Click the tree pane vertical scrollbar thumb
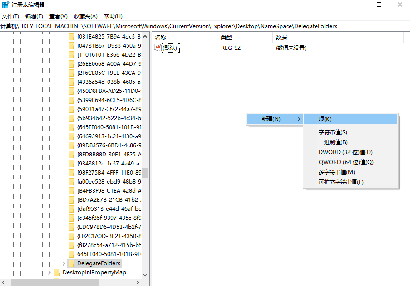 pyautogui.click(x=145, y=173)
